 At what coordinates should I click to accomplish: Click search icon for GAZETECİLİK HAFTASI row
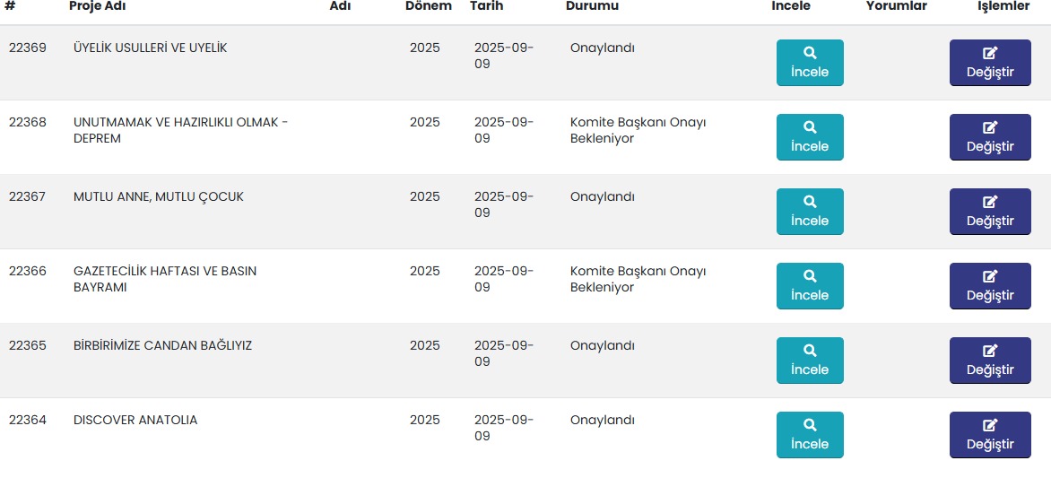pyautogui.click(x=810, y=276)
